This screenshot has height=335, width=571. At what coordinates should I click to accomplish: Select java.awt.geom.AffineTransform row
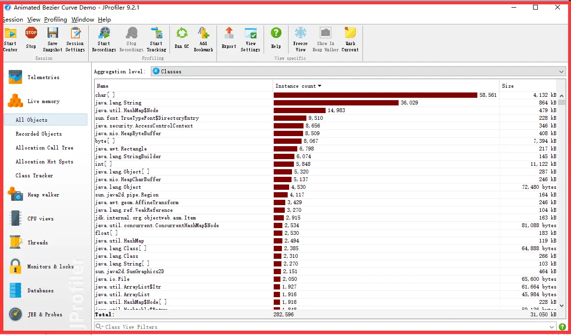(326, 202)
